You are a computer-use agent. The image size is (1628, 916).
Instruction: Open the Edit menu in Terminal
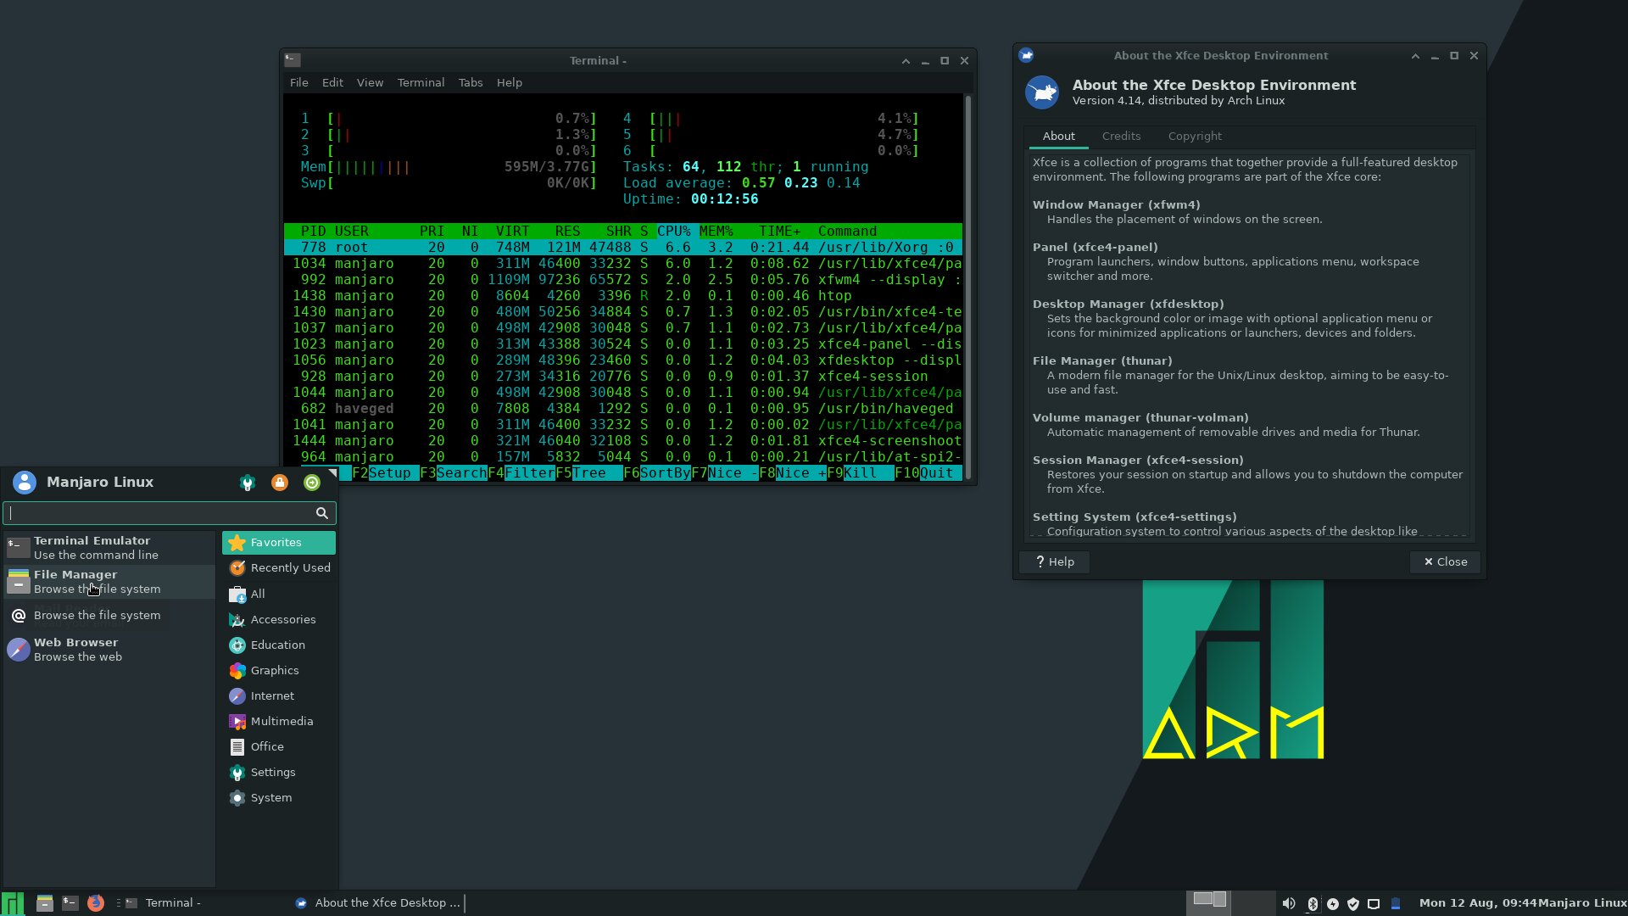point(332,82)
